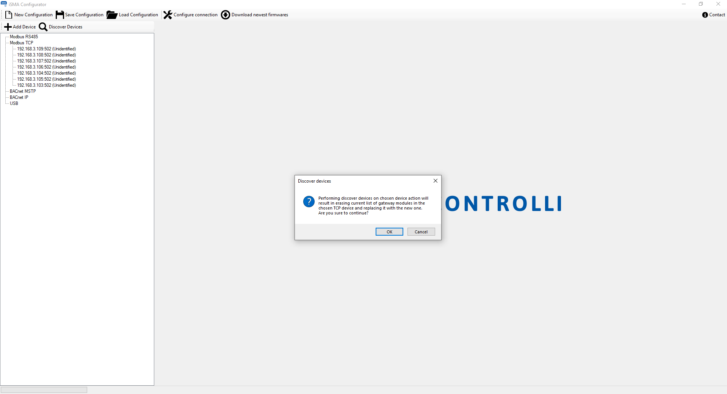Click the New Configuration page icon

pos(9,15)
